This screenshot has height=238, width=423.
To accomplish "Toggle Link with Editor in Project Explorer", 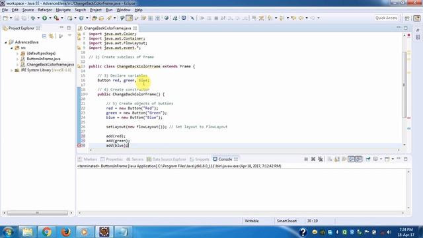I will 52,36.
